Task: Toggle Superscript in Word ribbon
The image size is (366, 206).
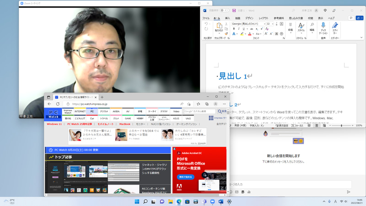Action: click(x=262, y=29)
